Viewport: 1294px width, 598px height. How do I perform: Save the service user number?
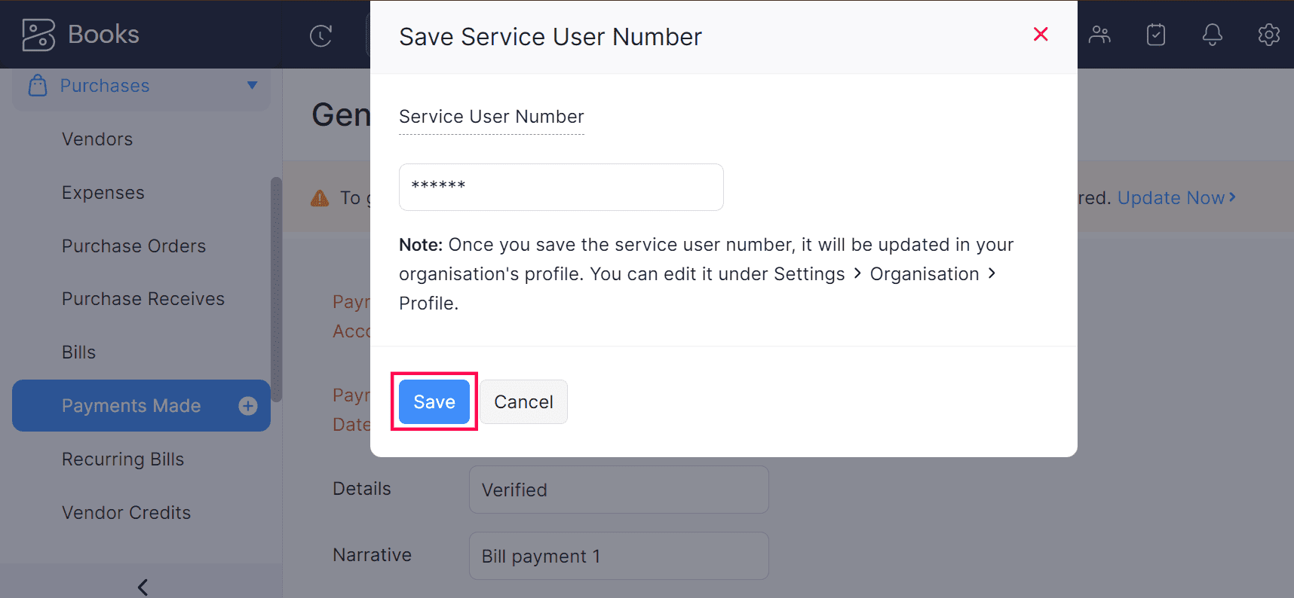point(434,402)
